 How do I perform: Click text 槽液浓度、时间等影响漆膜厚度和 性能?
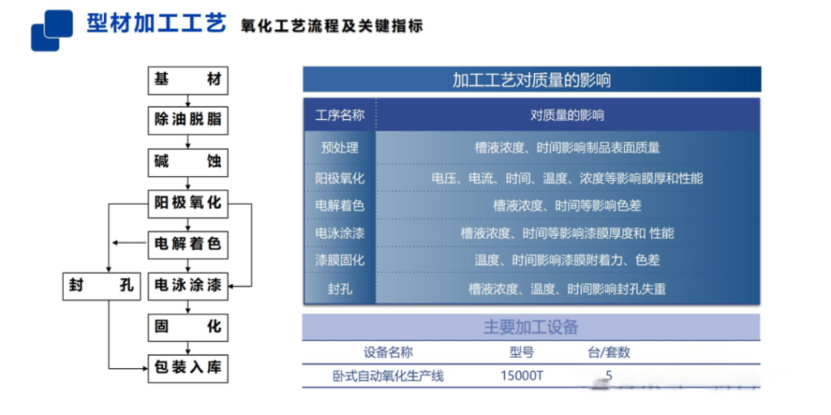(567, 233)
